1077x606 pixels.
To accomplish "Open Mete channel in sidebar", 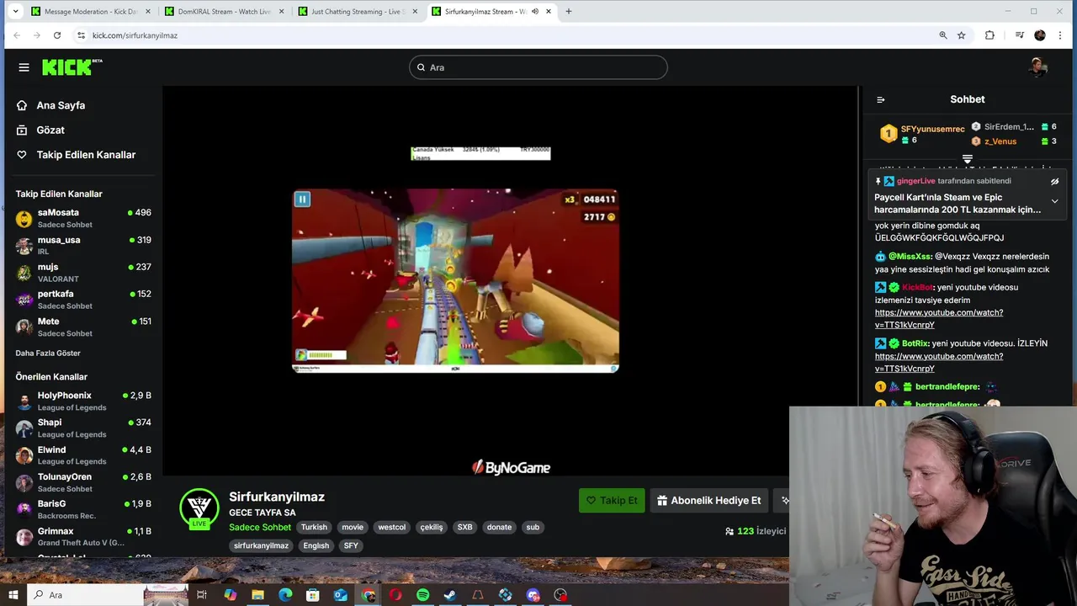I will (82, 327).
